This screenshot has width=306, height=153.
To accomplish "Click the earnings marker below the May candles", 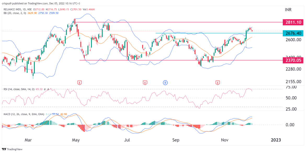I will coord(79,82).
